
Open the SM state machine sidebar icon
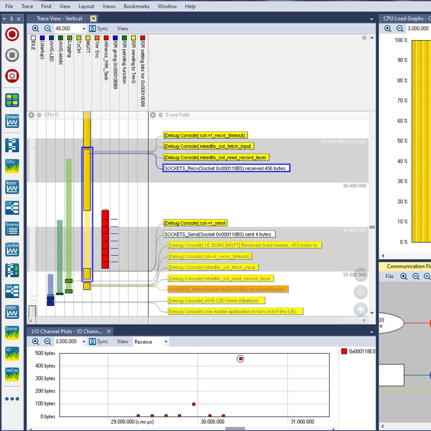pos(12,291)
